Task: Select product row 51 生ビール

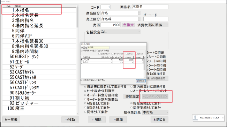Action: [39, 62]
